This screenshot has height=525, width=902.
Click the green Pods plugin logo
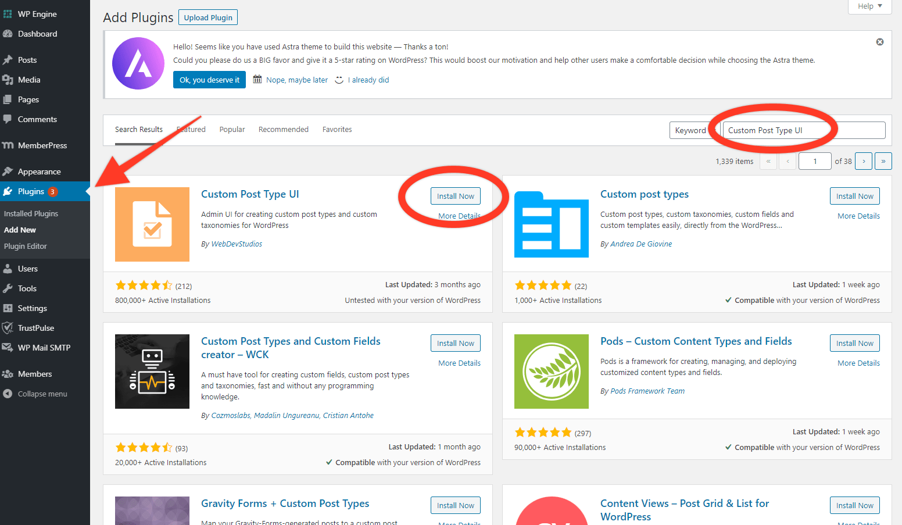[552, 372]
